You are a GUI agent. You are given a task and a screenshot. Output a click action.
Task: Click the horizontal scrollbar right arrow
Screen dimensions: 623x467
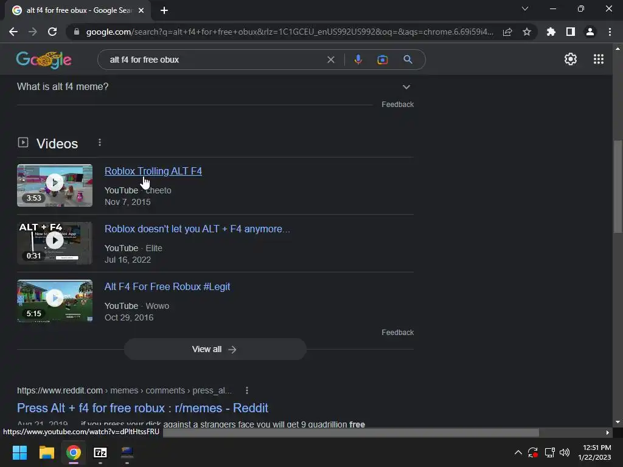(x=608, y=432)
